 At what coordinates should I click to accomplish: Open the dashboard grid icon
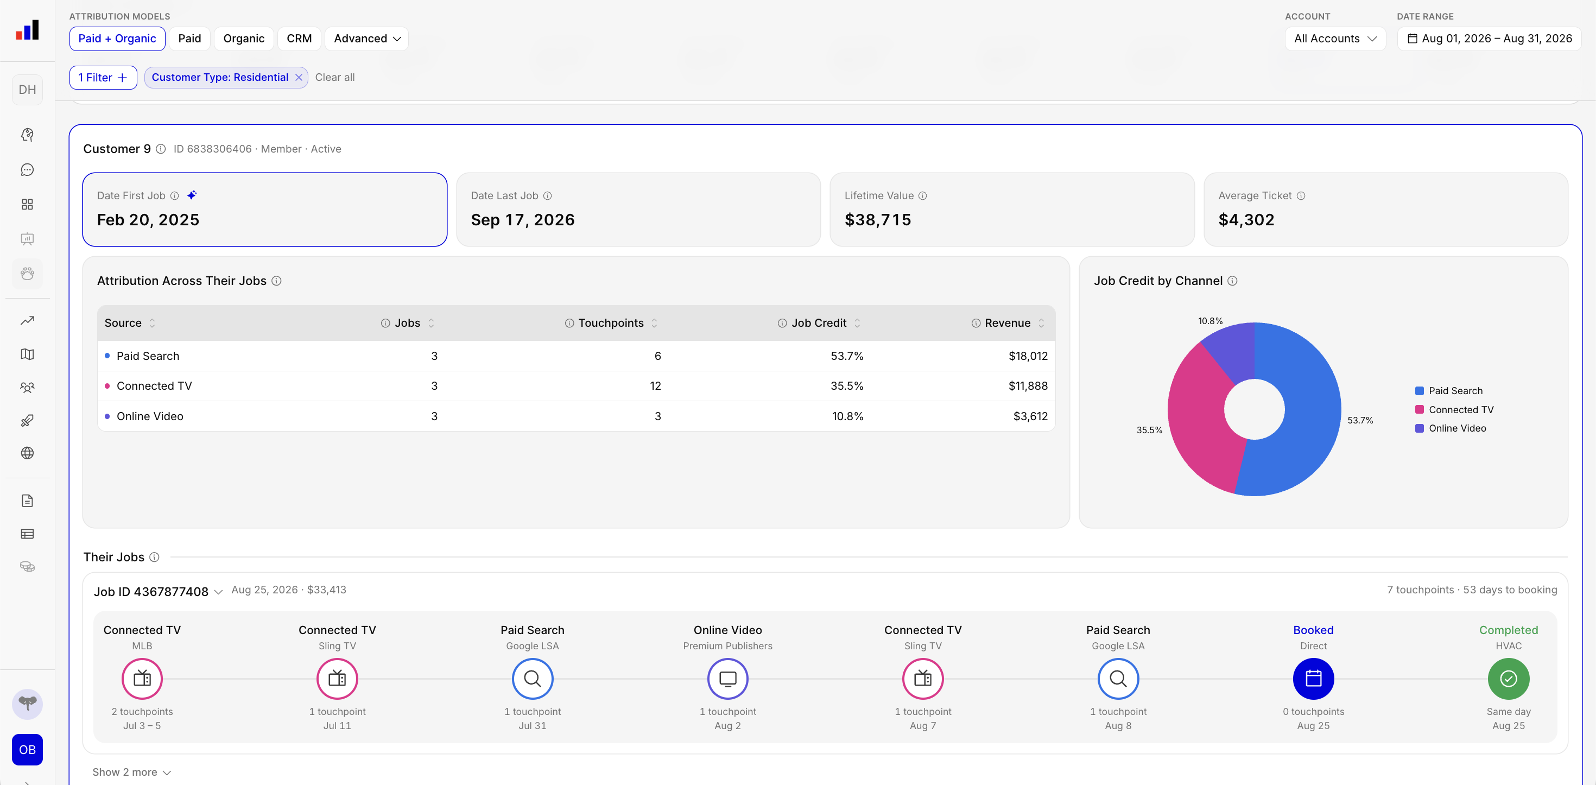point(27,205)
